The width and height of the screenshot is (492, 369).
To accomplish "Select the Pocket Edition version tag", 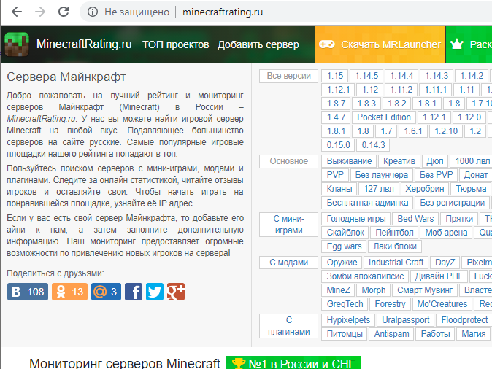I will (384, 117).
